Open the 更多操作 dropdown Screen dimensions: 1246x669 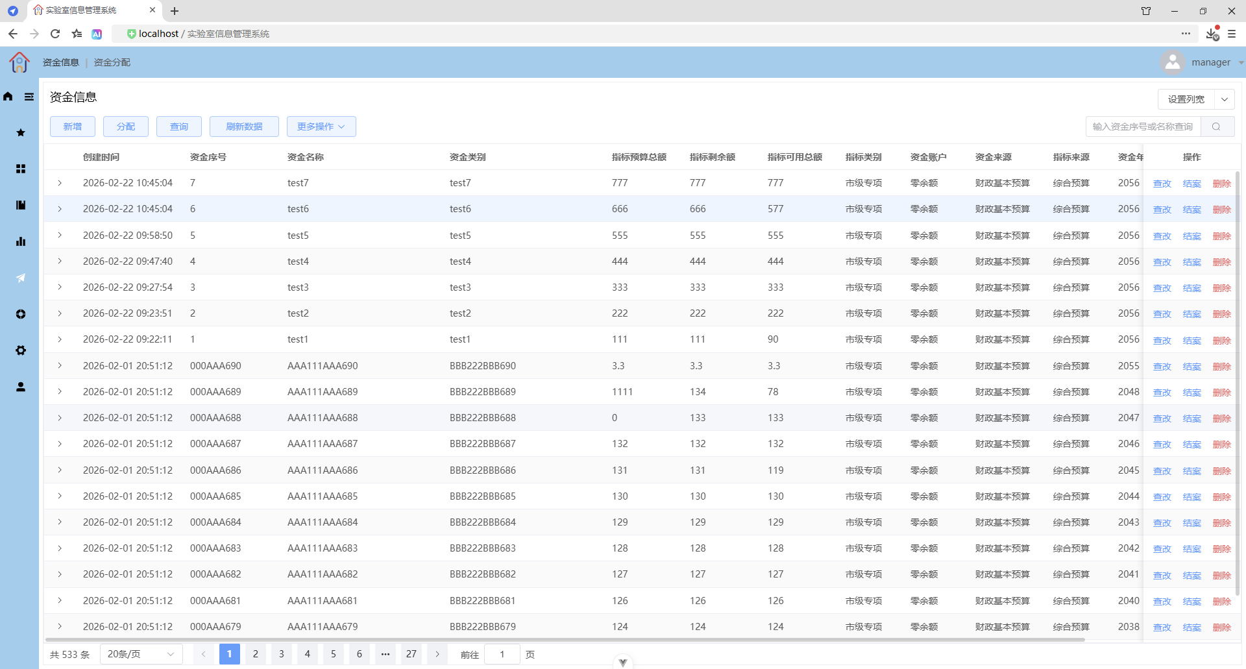point(321,127)
